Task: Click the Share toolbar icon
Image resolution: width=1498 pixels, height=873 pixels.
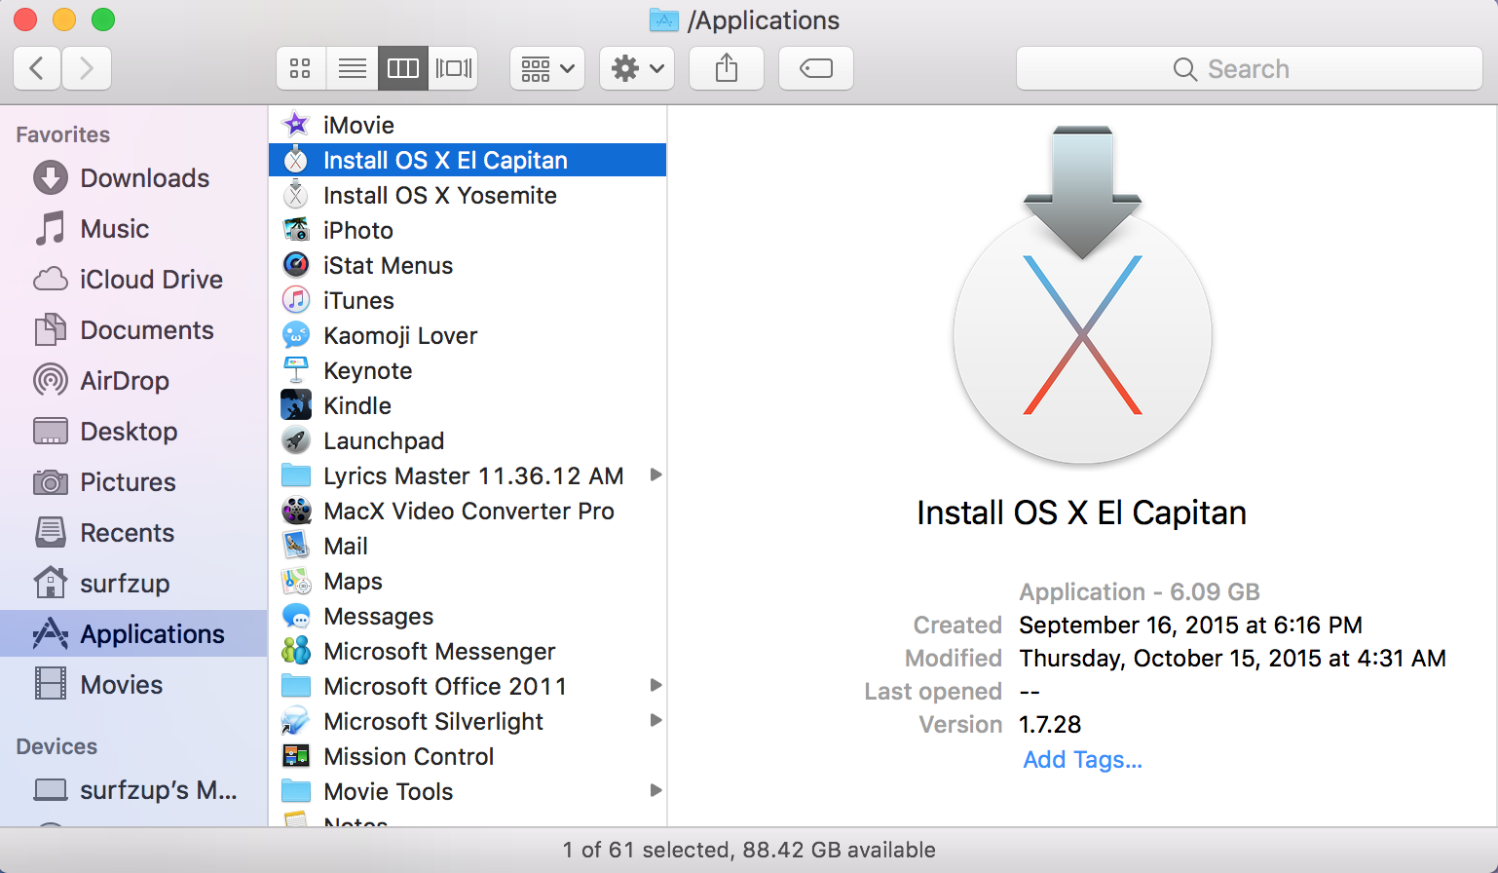Action: coord(726,68)
